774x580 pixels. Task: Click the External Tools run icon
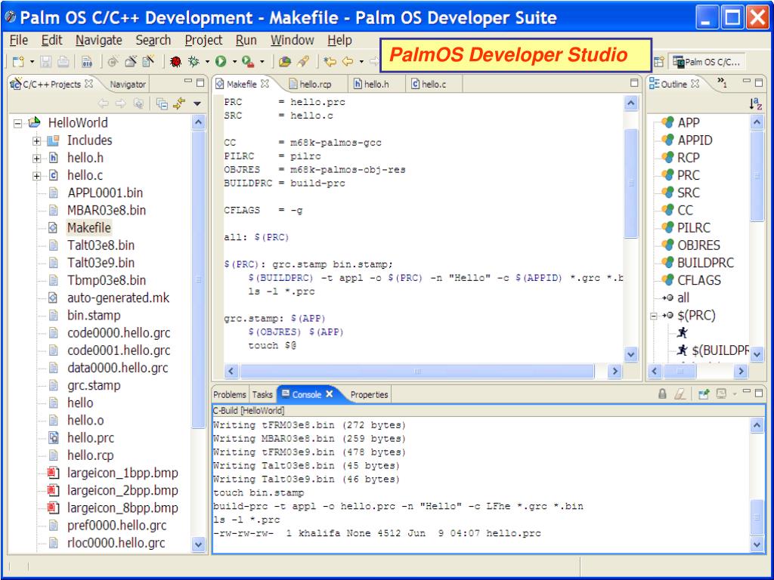(x=248, y=61)
